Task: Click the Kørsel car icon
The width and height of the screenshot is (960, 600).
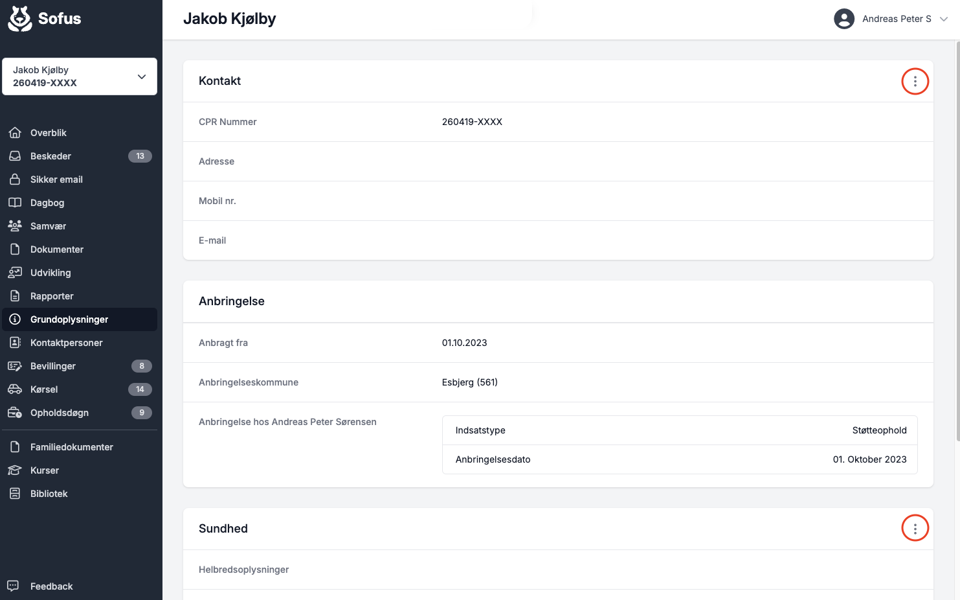Action: (x=15, y=389)
